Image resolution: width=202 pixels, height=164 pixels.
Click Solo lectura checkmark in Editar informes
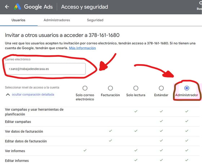pyautogui.click(x=136, y=160)
